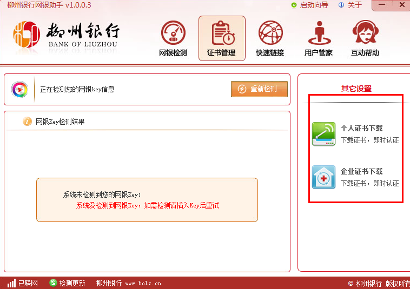Click the 重新检测 button
The image size is (410, 289).
(x=259, y=89)
